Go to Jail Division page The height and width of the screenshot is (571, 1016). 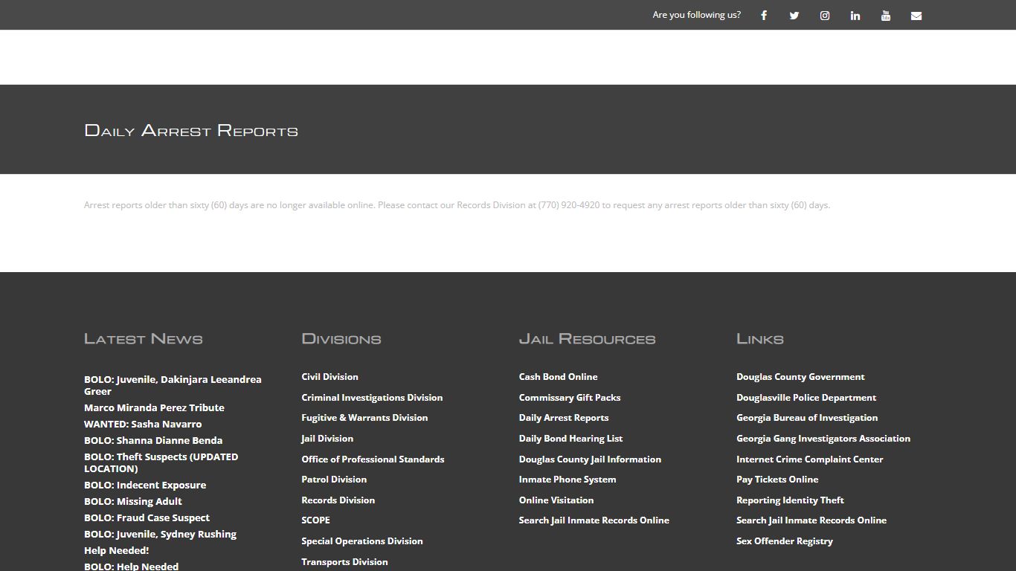click(x=327, y=439)
